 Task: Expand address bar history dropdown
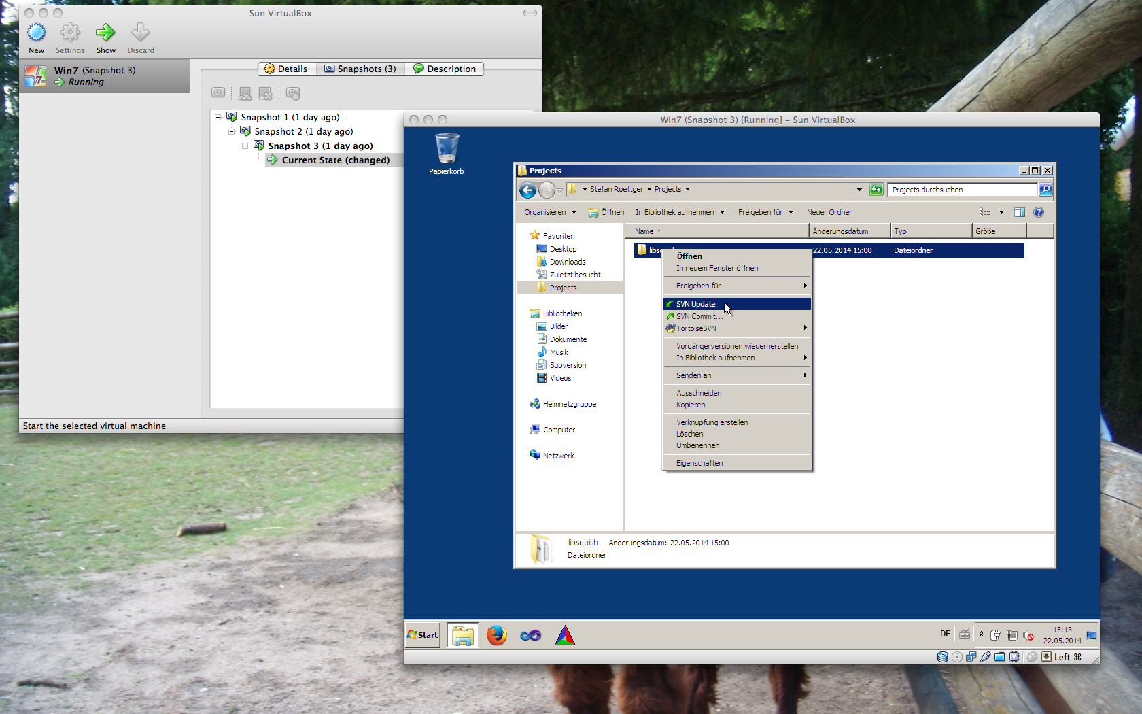(859, 190)
